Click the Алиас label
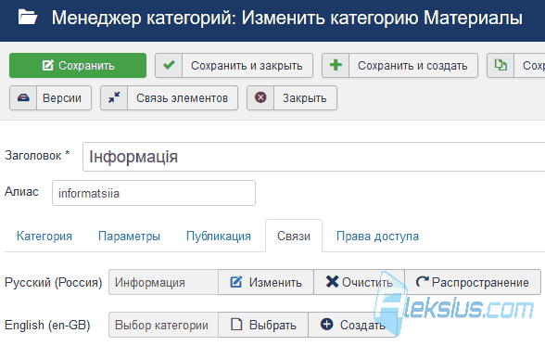This screenshot has width=545, height=346. pyautogui.click(x=21, y=192)
